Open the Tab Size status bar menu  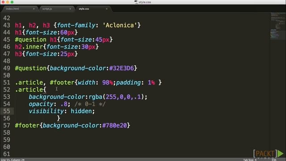click(x=250, y=160)
